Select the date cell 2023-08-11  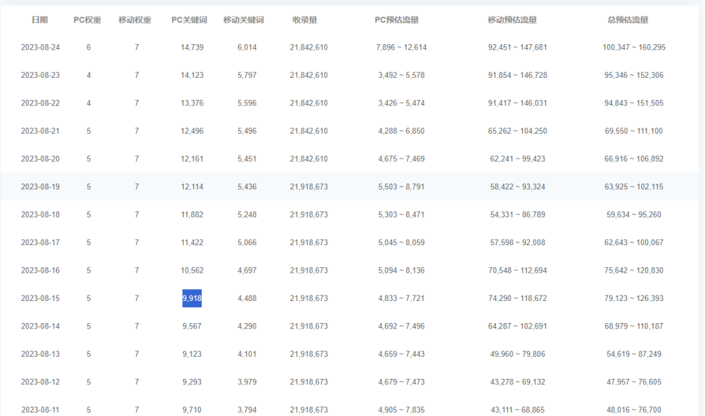point(40,410)
